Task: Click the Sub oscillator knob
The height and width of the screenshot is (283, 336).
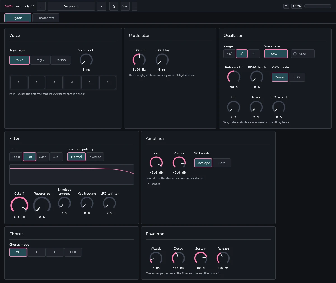Action: click(x=234, y=107)
